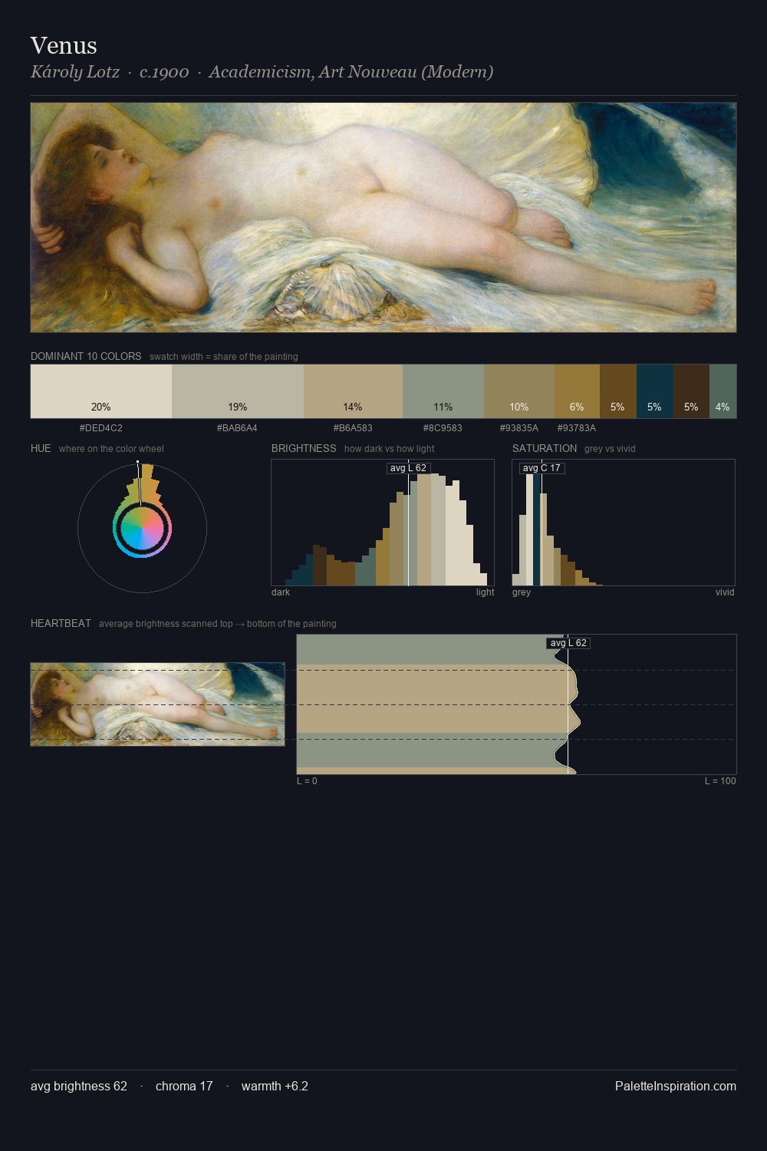The image size is (767, 1151).
Task: Click the 10% swatch #93835A
Action: coord(519,391)
